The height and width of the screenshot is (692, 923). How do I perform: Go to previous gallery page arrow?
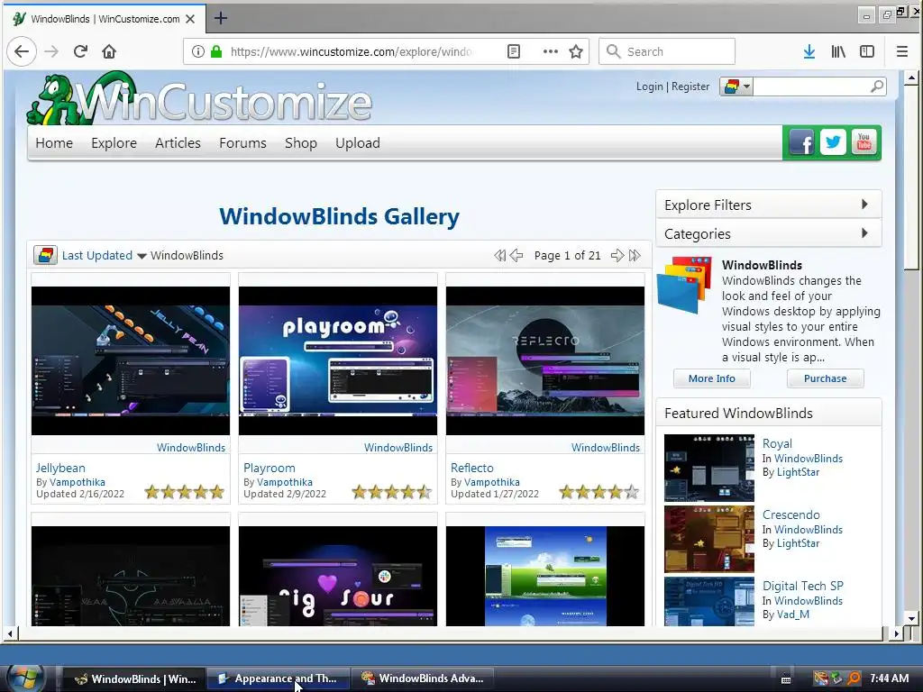tap(516, 255)
